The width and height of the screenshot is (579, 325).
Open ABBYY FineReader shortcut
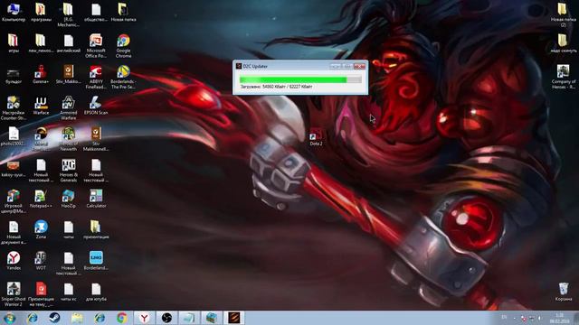(96, 77)
